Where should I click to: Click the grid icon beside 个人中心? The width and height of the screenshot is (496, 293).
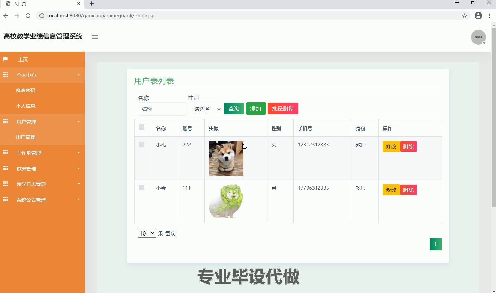click(x=6, y=75)
